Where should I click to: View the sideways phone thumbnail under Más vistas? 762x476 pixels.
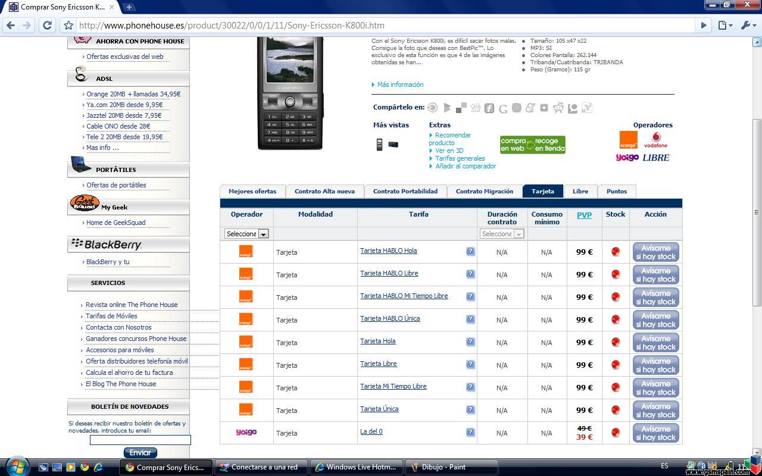coord(393,144)
